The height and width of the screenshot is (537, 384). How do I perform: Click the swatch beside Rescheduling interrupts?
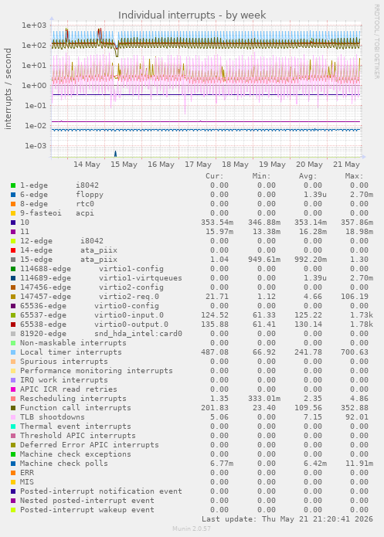pyautogui.click(x=13, y=399)
